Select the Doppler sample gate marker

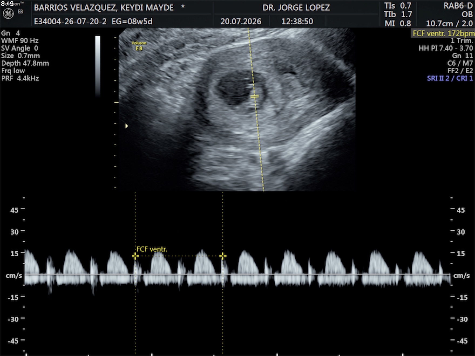point(255,96)
